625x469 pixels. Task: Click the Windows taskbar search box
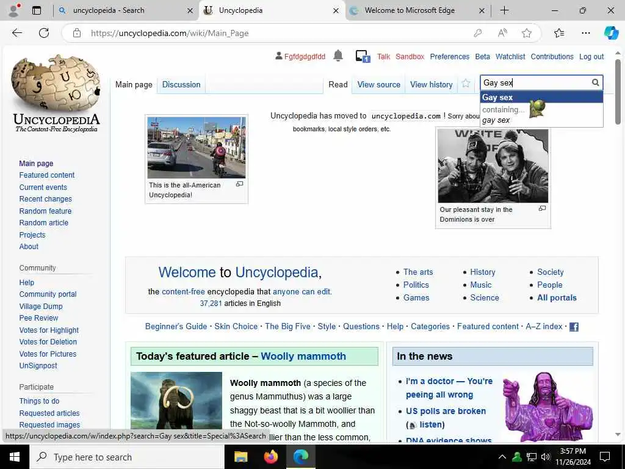coord(127,457)
